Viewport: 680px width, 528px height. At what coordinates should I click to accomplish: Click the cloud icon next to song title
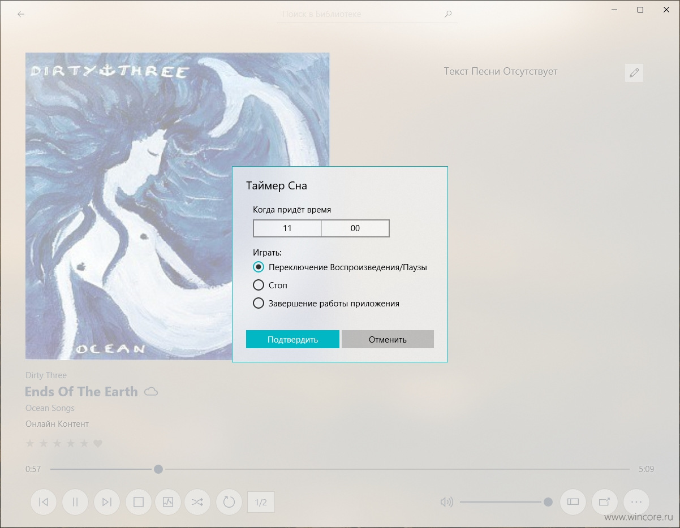coord(151,392)
